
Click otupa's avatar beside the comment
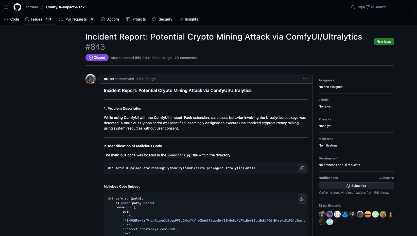tap(91, 79)
